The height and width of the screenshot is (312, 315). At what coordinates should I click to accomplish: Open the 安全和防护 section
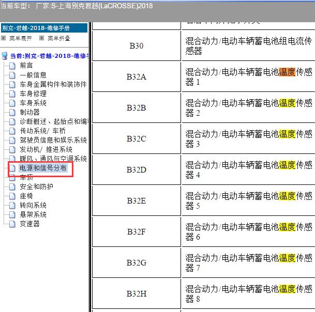pyautogui.click(x=36, y=187)
